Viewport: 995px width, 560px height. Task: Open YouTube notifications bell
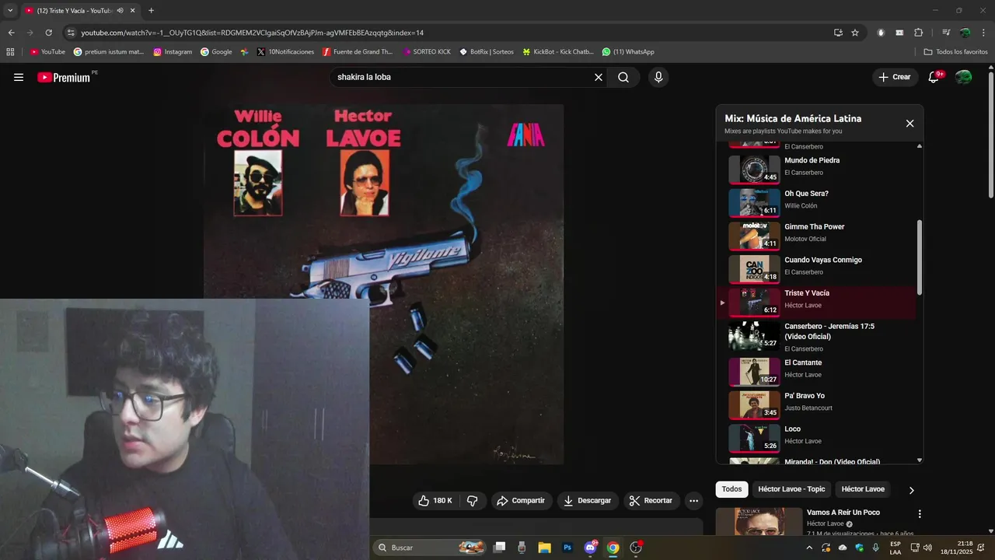[x=934, y=77]
